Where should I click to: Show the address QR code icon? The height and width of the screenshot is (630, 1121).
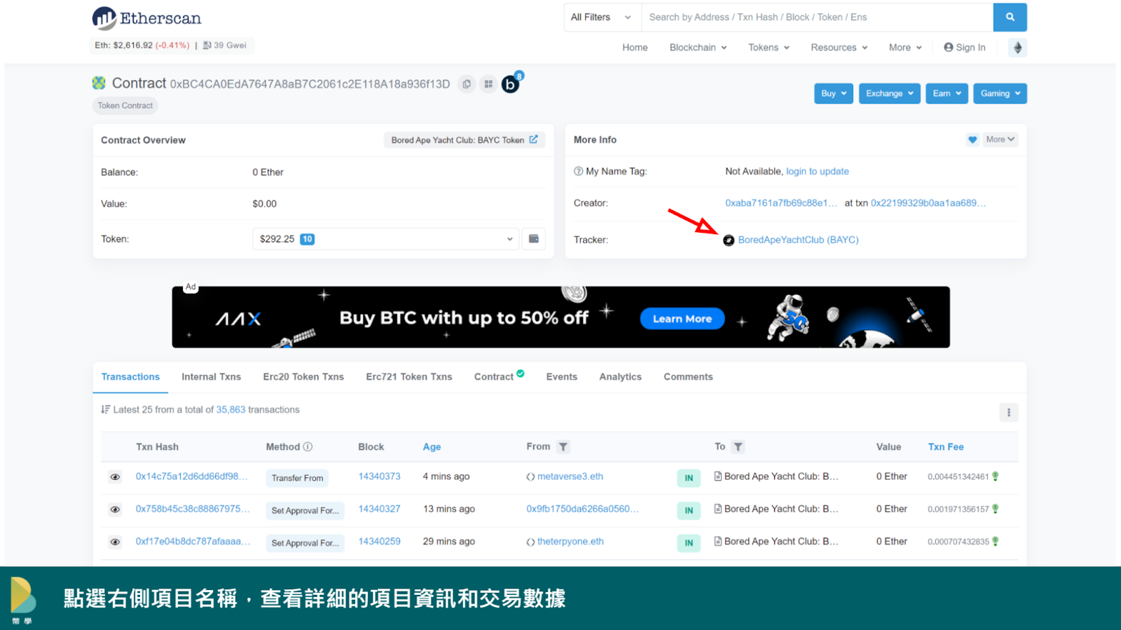click(x=488, y=84)
